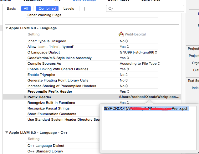Select Precompile Prefix Header setting name
The height and width of the screenshot is (154, 199).
click(50, 91)
